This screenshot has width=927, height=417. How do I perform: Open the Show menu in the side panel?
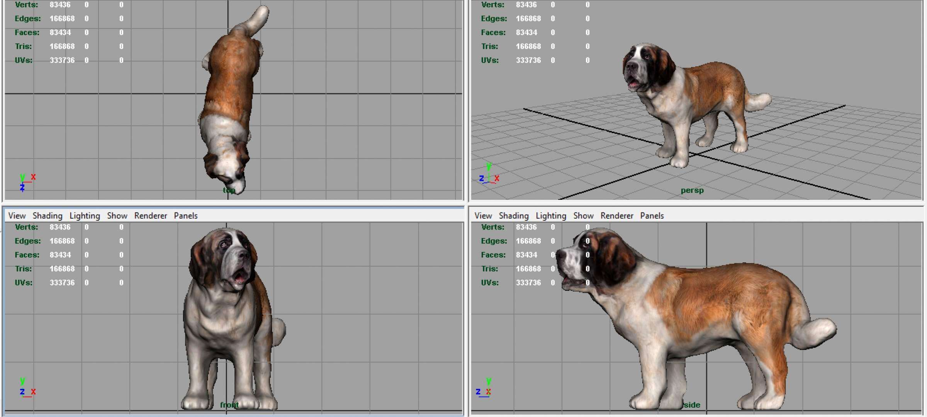583,216
